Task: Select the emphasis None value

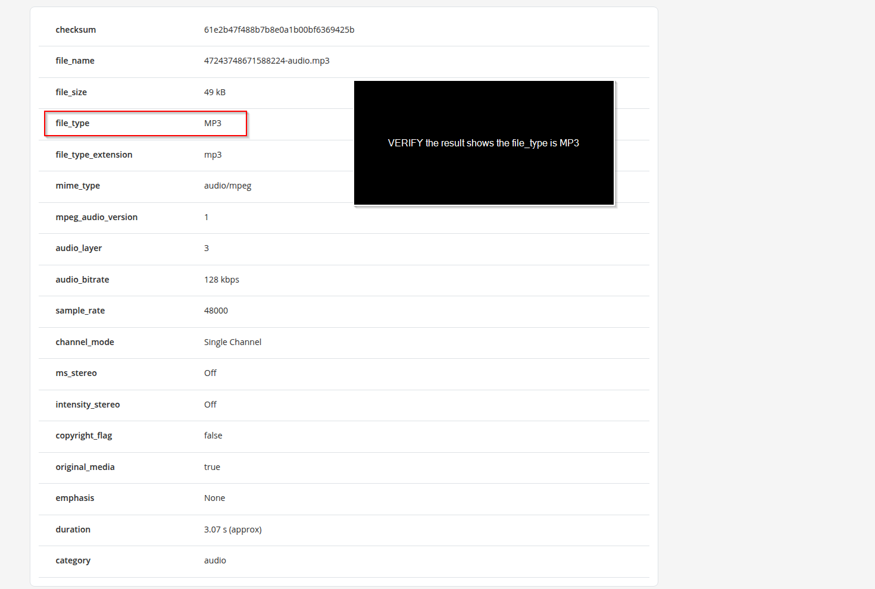Action: coord(214,498)
